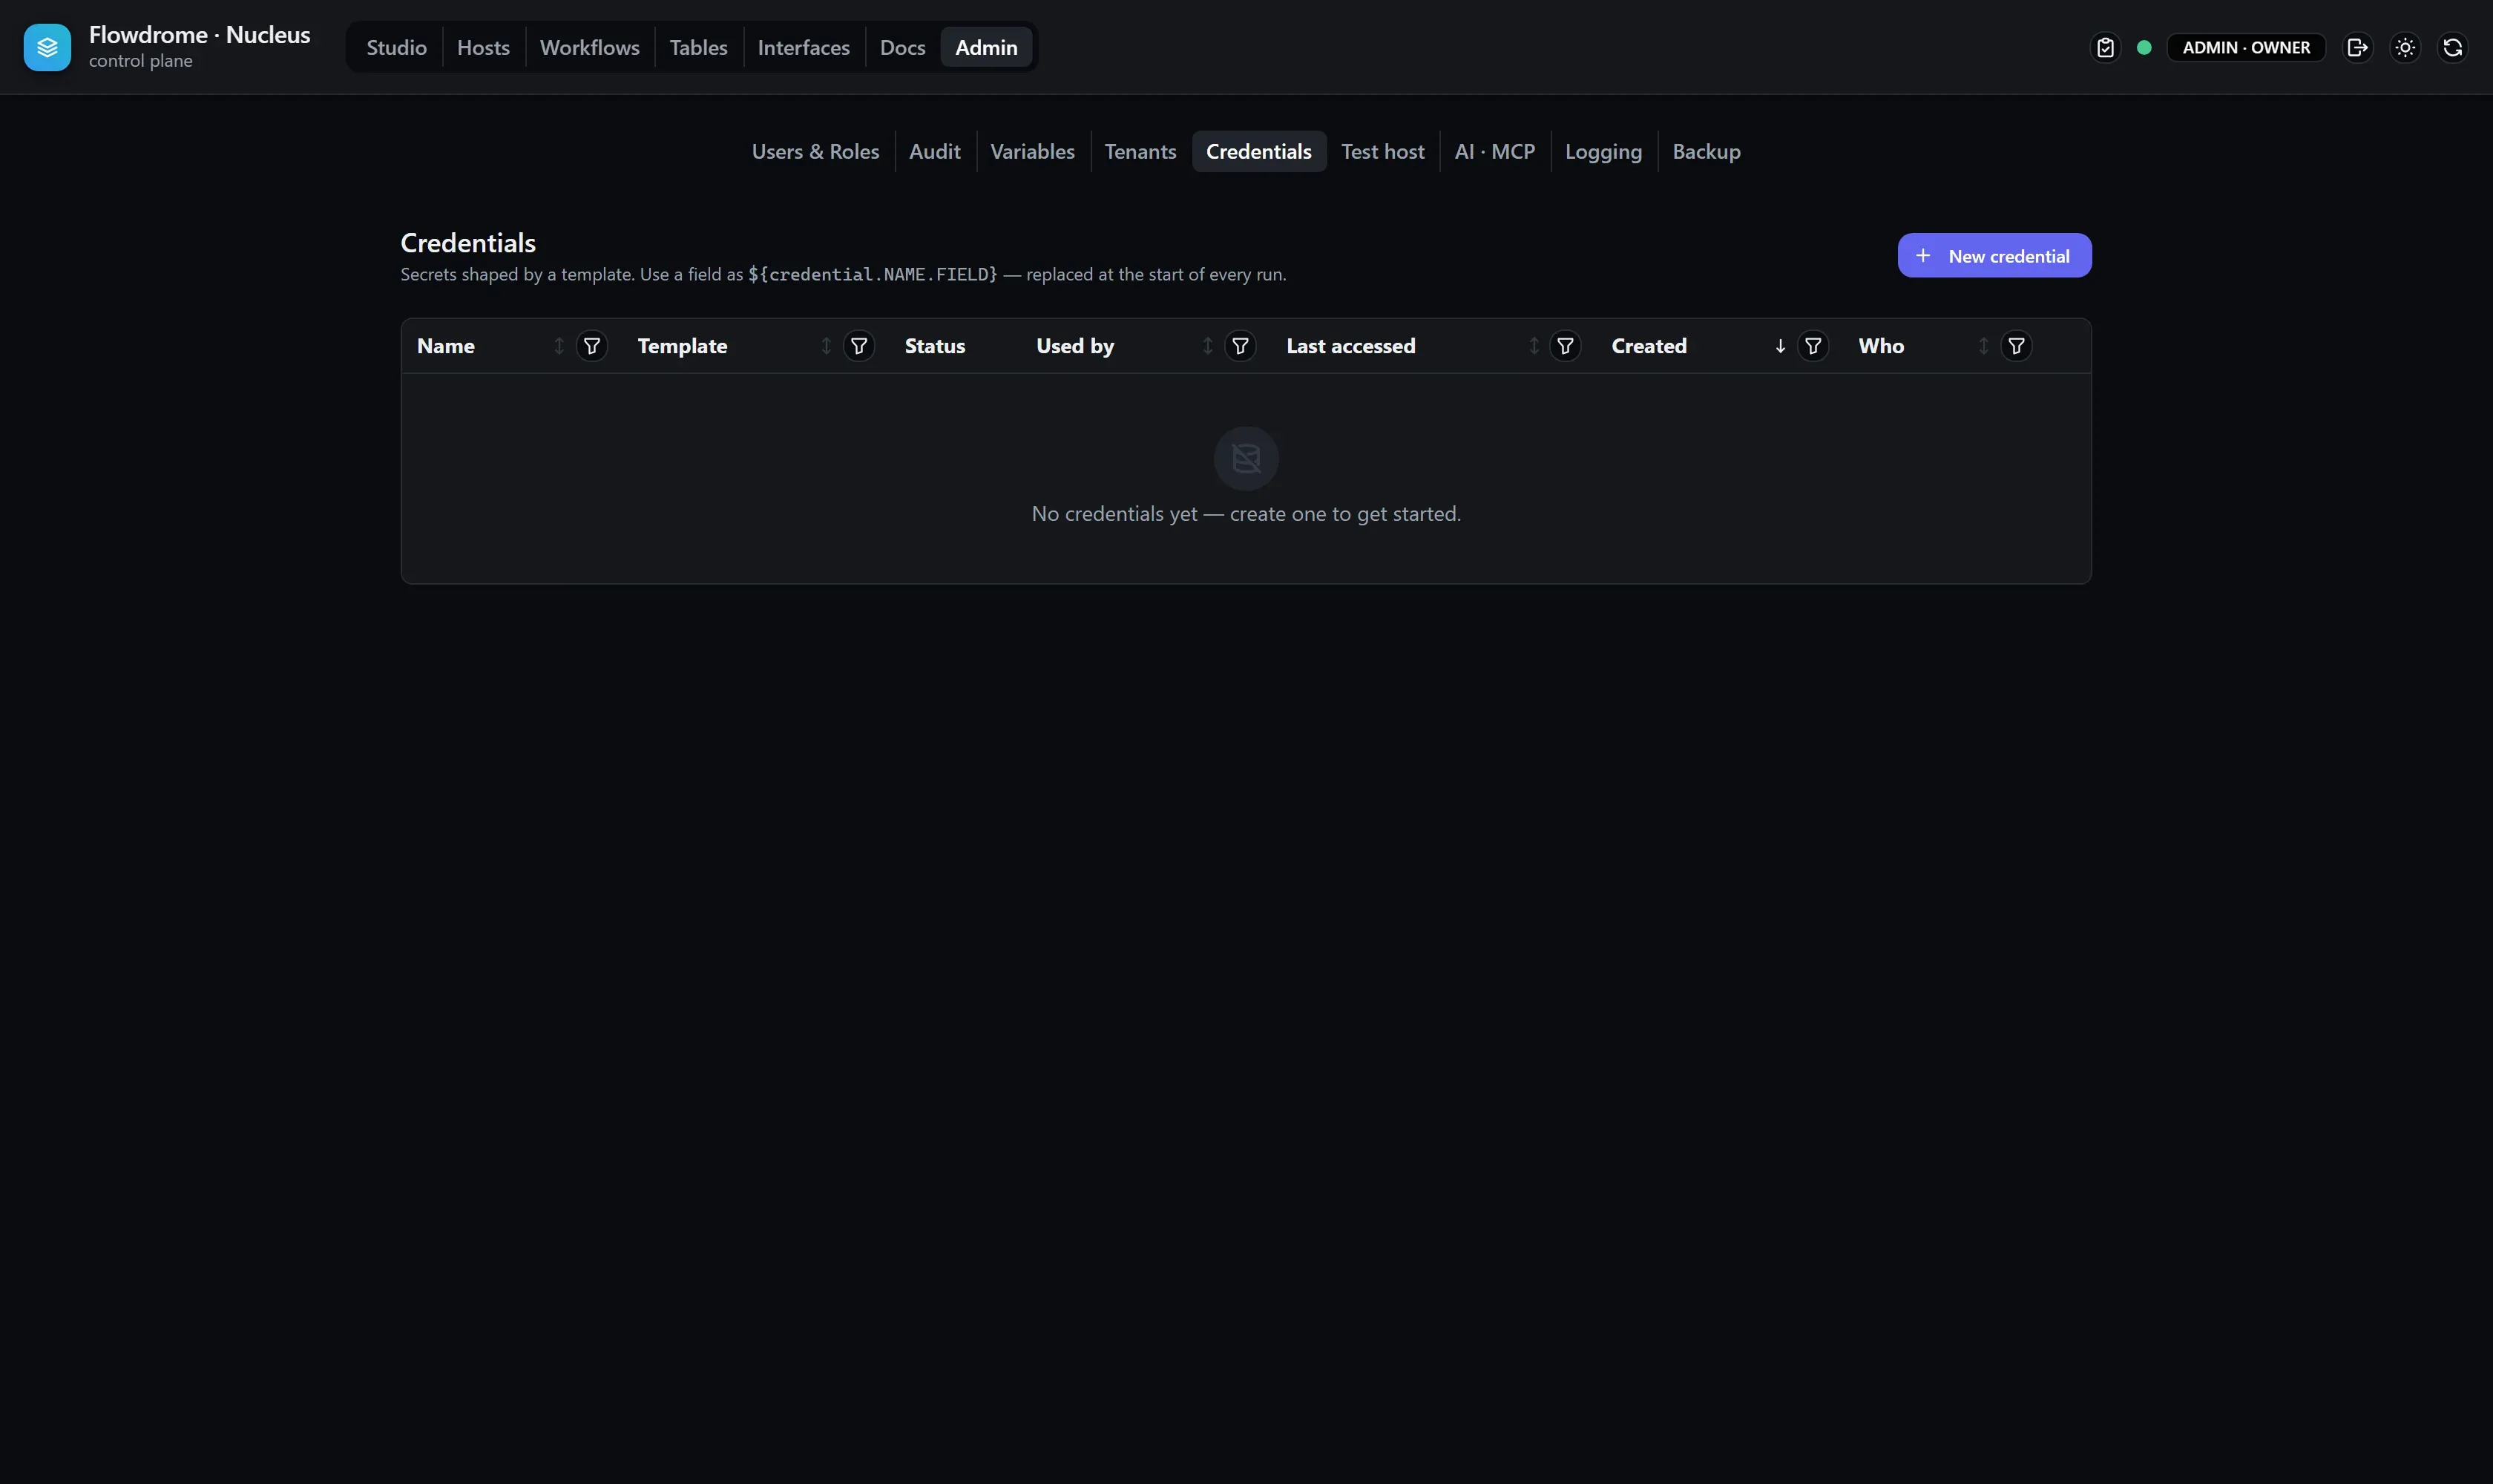Open the Tables section
Image resolution: width=2493 pixels, height=1484 pixels.
coord(698,47)
